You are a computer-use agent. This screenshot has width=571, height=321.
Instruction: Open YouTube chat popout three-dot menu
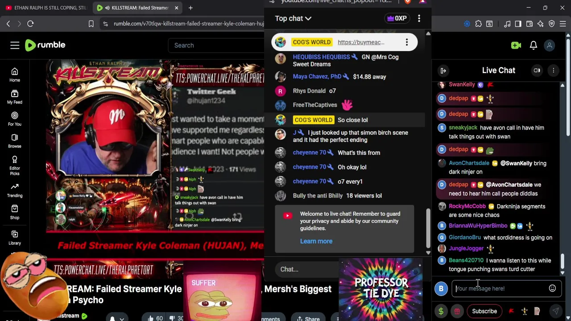pos(419,18)
